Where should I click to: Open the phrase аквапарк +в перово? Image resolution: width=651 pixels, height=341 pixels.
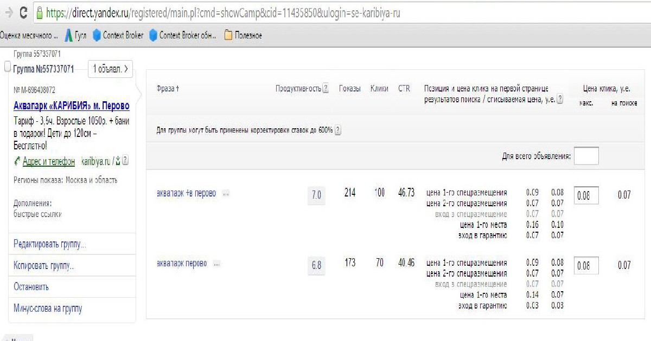(x=186, y=193)
